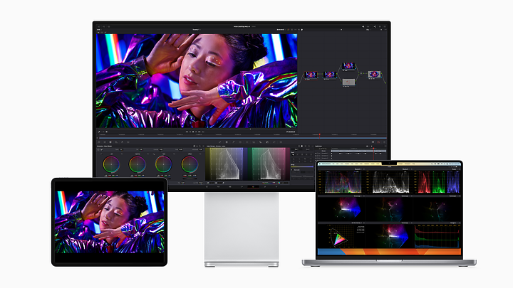Click the play button under the viewer

click(x=196, y=132)
